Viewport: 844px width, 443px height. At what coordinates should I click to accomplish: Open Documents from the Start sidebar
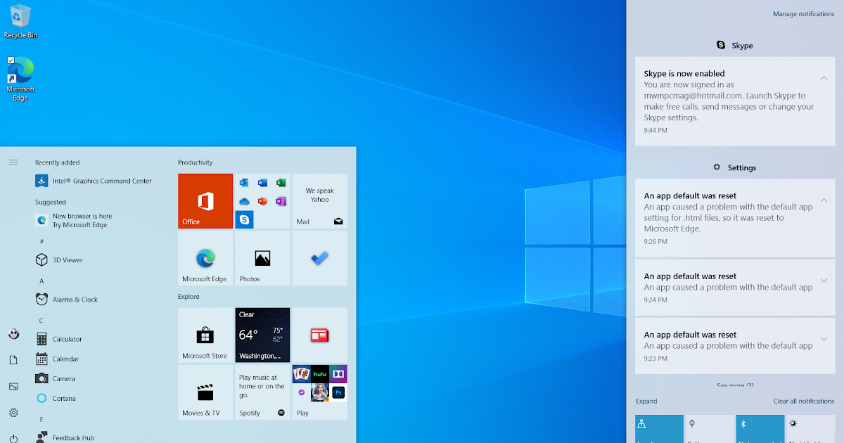(13, 360)
